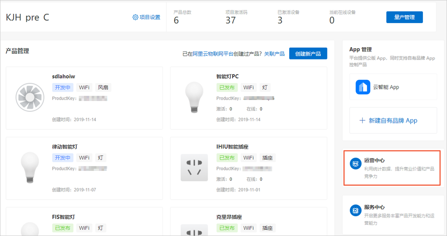Click the plus icon for new App
This screenshot has height=236, width=447.
tap(362, 120)
